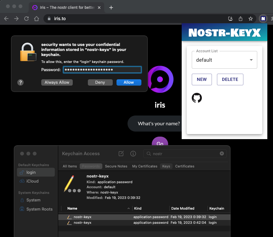Switch to the My Certificates tab
The height and width of the screenshot is (237, 273).
pos(145,166)
